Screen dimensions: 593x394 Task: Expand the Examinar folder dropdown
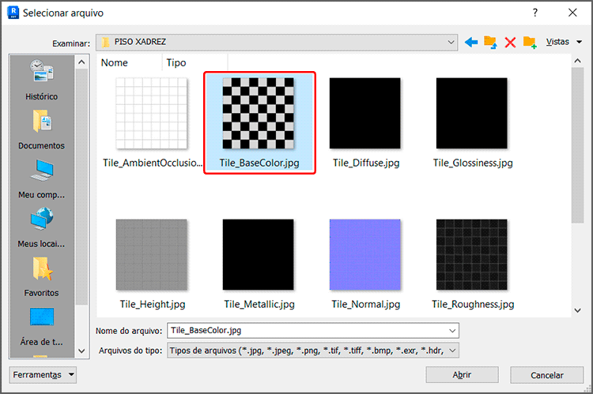tap(451, 42)
